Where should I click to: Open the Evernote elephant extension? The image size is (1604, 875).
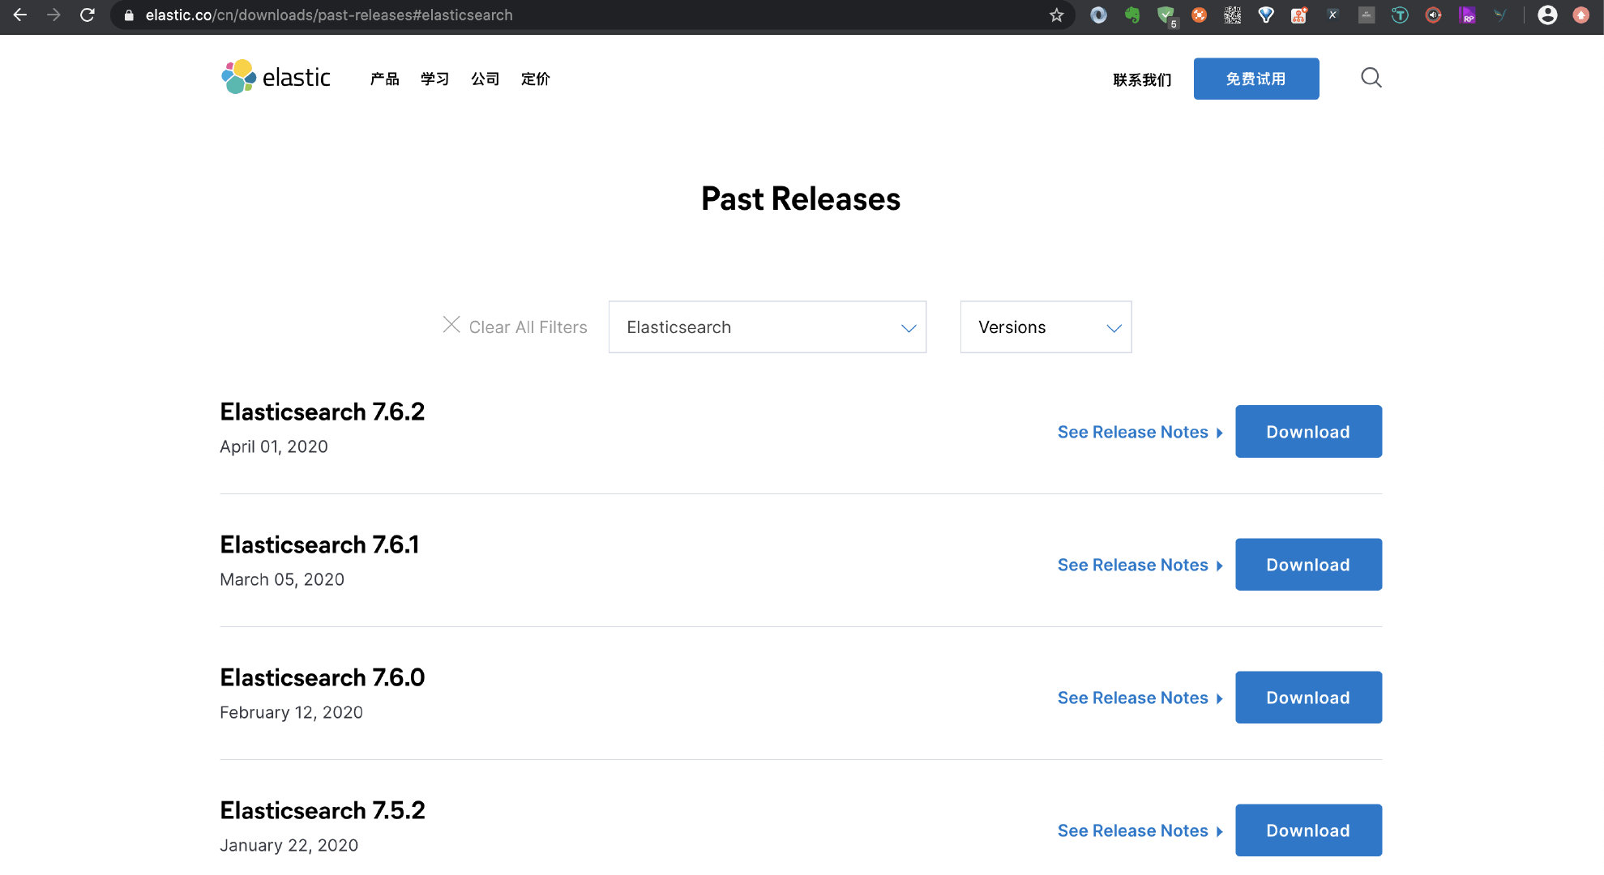[x=1132, y=15]
